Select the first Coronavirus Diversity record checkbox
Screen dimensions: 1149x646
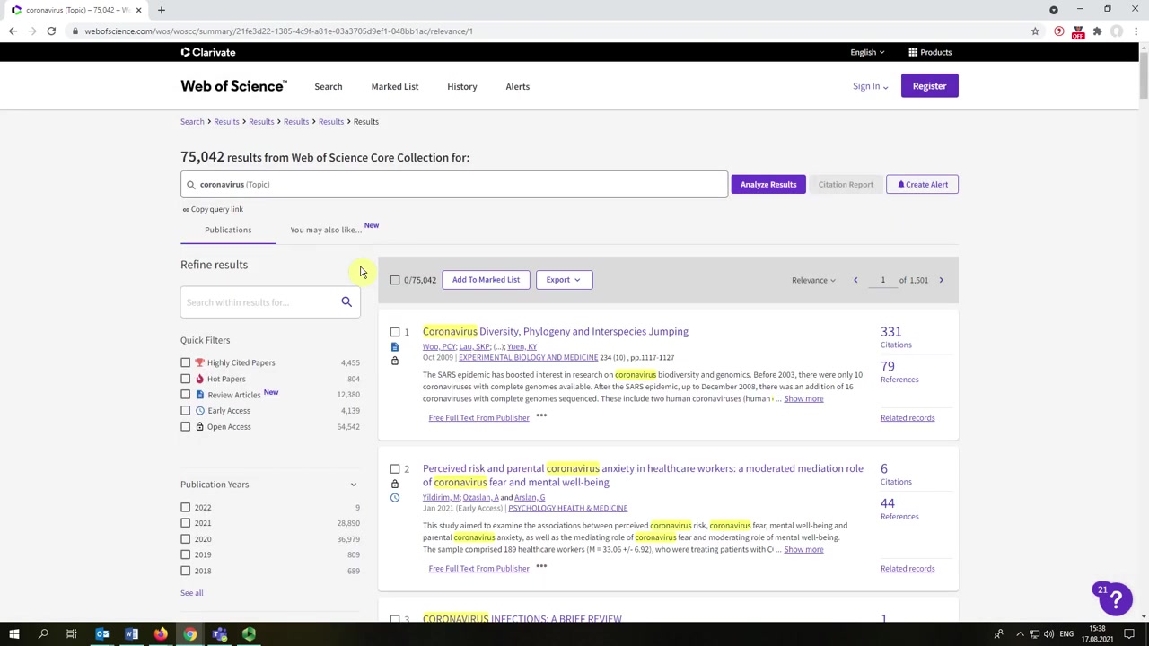coord(395,332)
